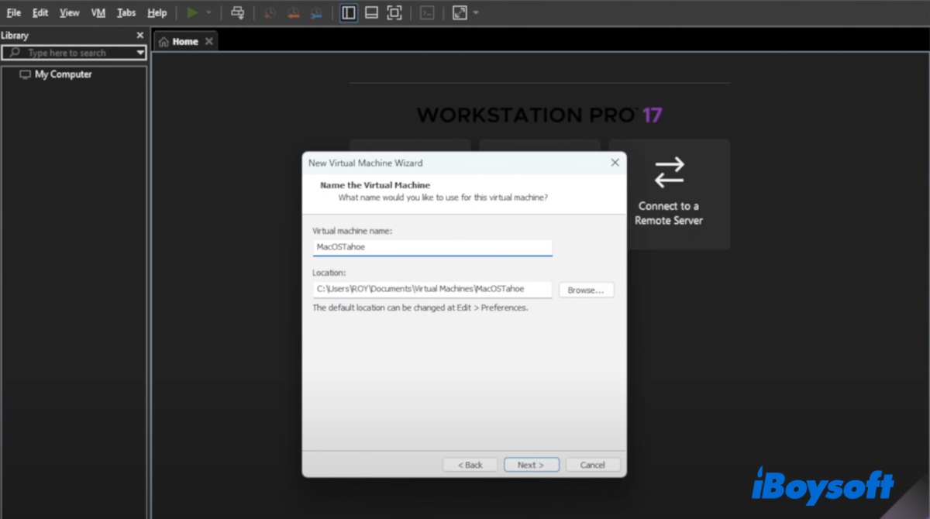Click the Take Snapshot clock icon
The image size is (930, 519).
[270, 13]
